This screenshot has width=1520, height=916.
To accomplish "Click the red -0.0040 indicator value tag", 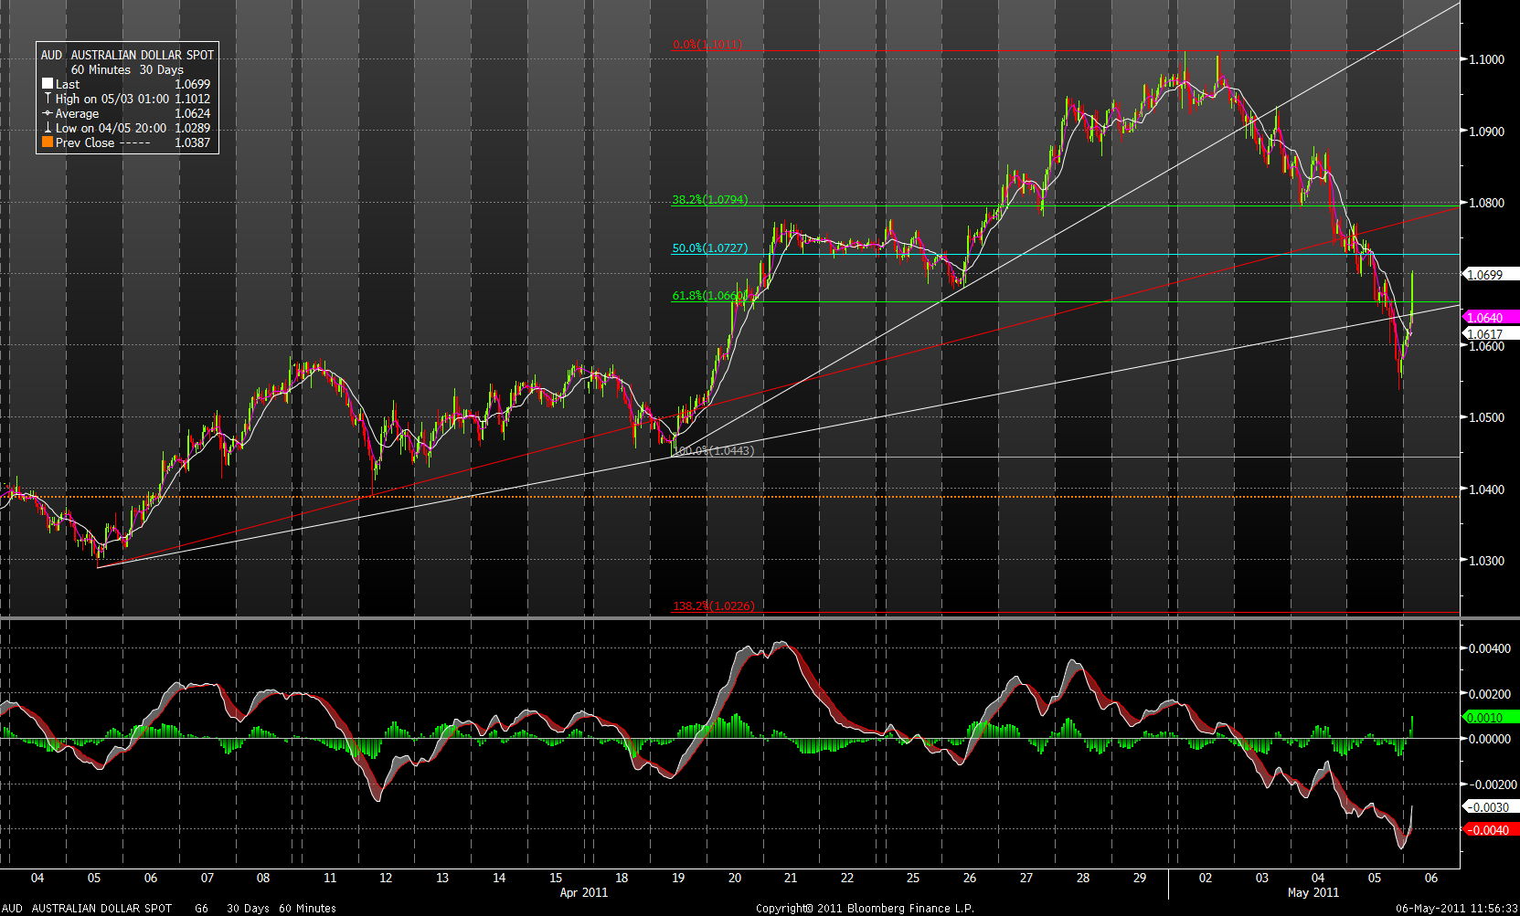I will tap(1488, 830).
